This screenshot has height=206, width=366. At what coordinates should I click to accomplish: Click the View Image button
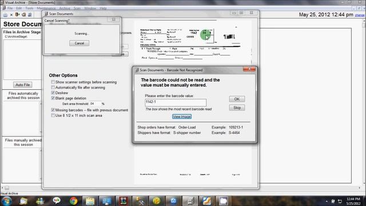[x=182, y=117]
